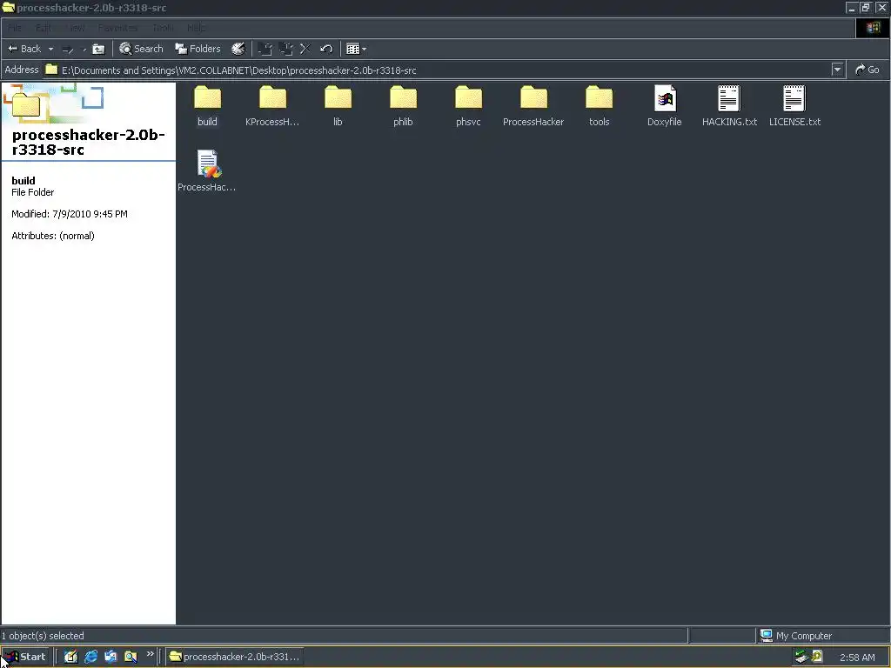Viewport: 891px width, 668px height.
Task: Select the tools folder
Action: point(599,105)
